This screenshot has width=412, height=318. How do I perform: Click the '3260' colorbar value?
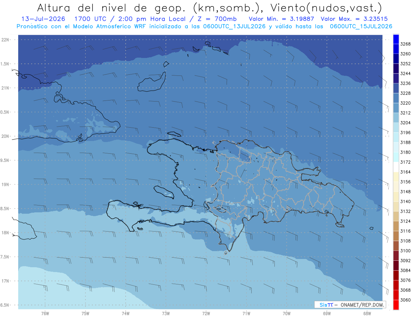pos(405,54)
